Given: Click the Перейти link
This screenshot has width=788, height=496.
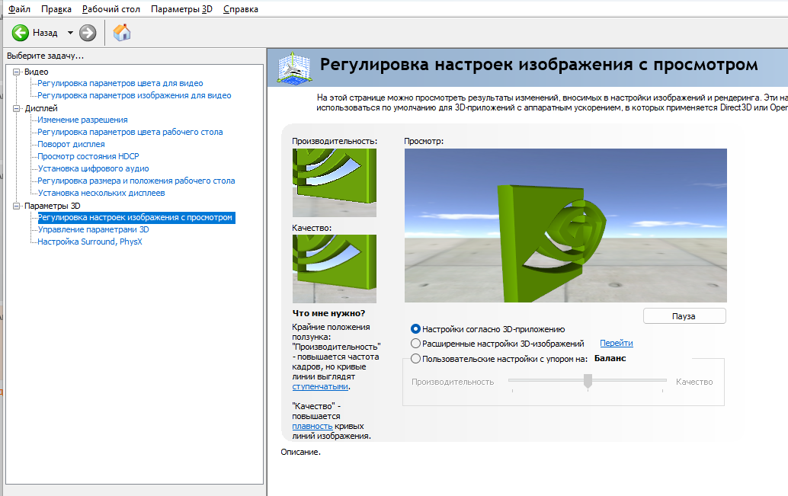Looking at the screenshot, I should pyautogui.click(x=616, y=343).
